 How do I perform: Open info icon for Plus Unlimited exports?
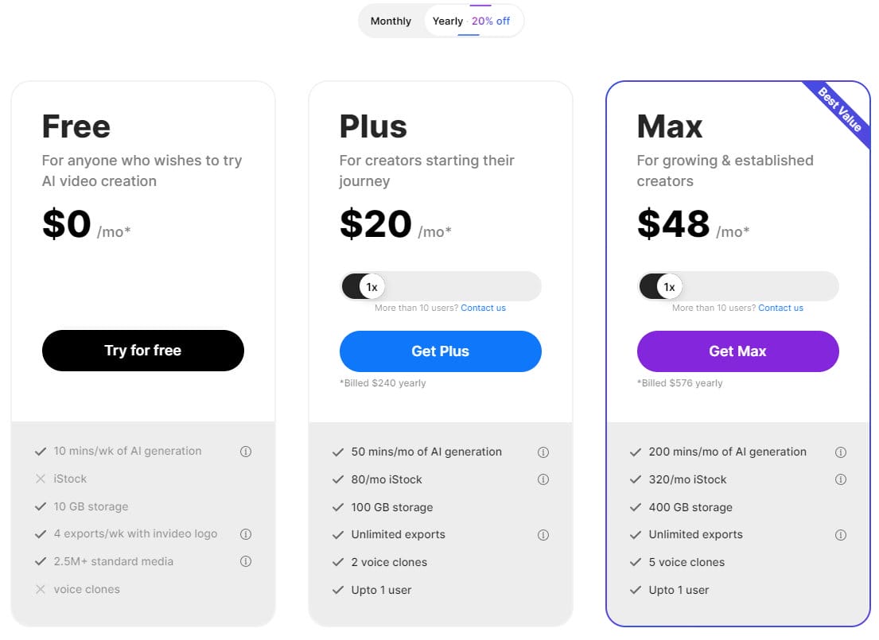[x=543, y=535]
